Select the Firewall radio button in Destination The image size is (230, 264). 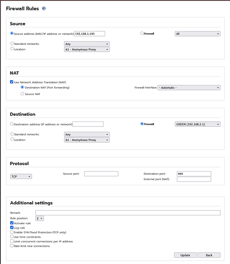(x=142, y=124)
